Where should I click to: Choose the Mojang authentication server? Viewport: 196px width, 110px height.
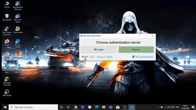pyautogui.click(x=136, y=50)
